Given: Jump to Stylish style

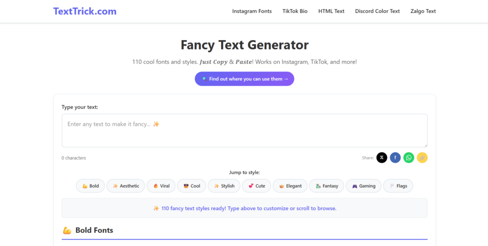Looking at the screenshot, I should [224, 186].
